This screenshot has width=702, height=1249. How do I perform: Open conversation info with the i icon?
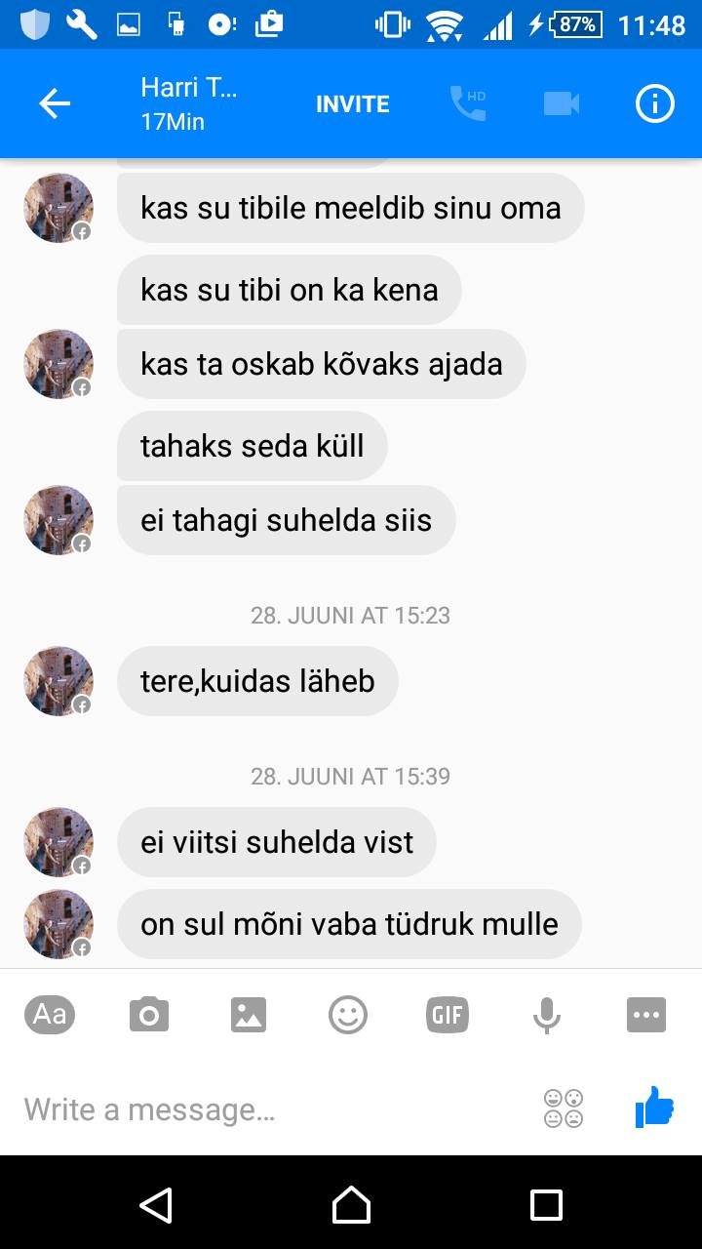(655, 103)
